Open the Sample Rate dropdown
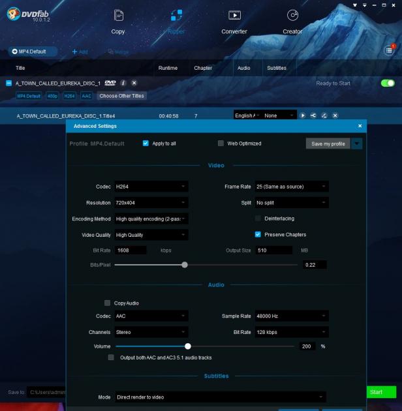402x411 pixels. coord(292,316)
